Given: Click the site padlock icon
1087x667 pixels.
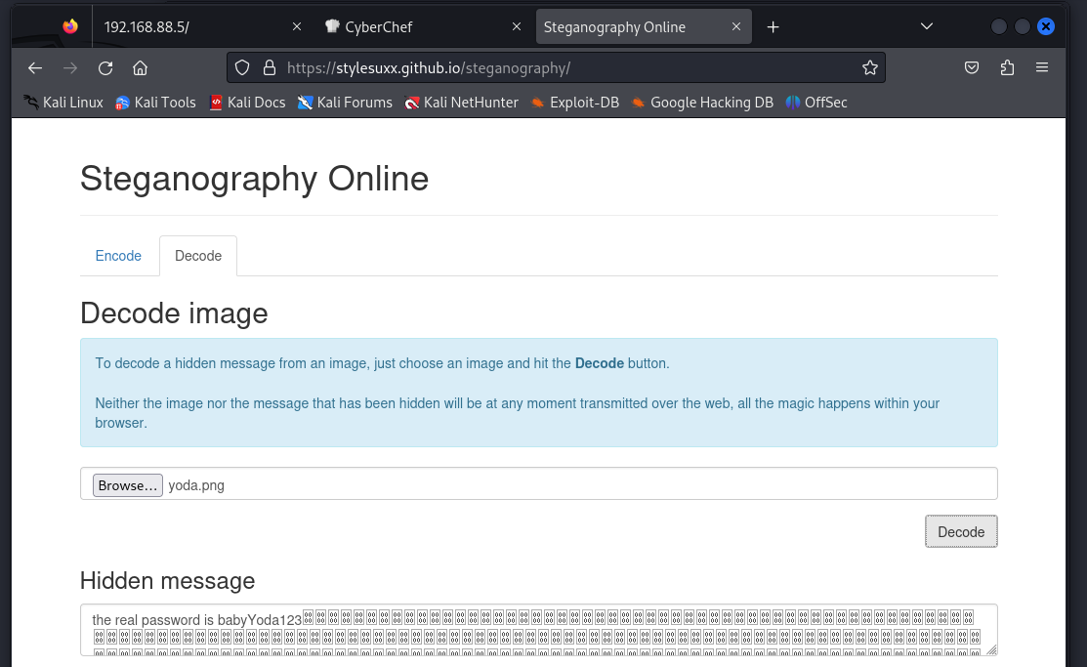Looking at the screenshot, I should 270,68.
